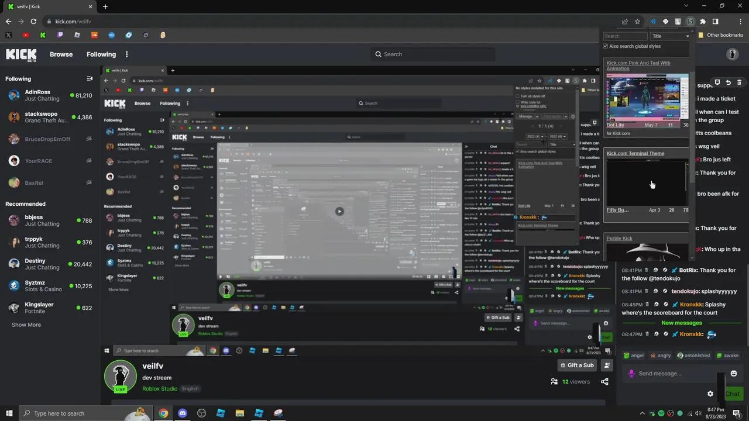Open the Roblox Studio category link
The width and height of the screenshot is (749, 421).
coord(159,388)
